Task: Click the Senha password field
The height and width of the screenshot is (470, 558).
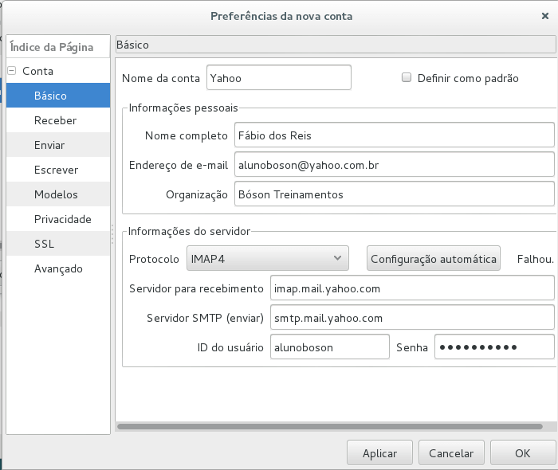Action: [x=493, y=347]
